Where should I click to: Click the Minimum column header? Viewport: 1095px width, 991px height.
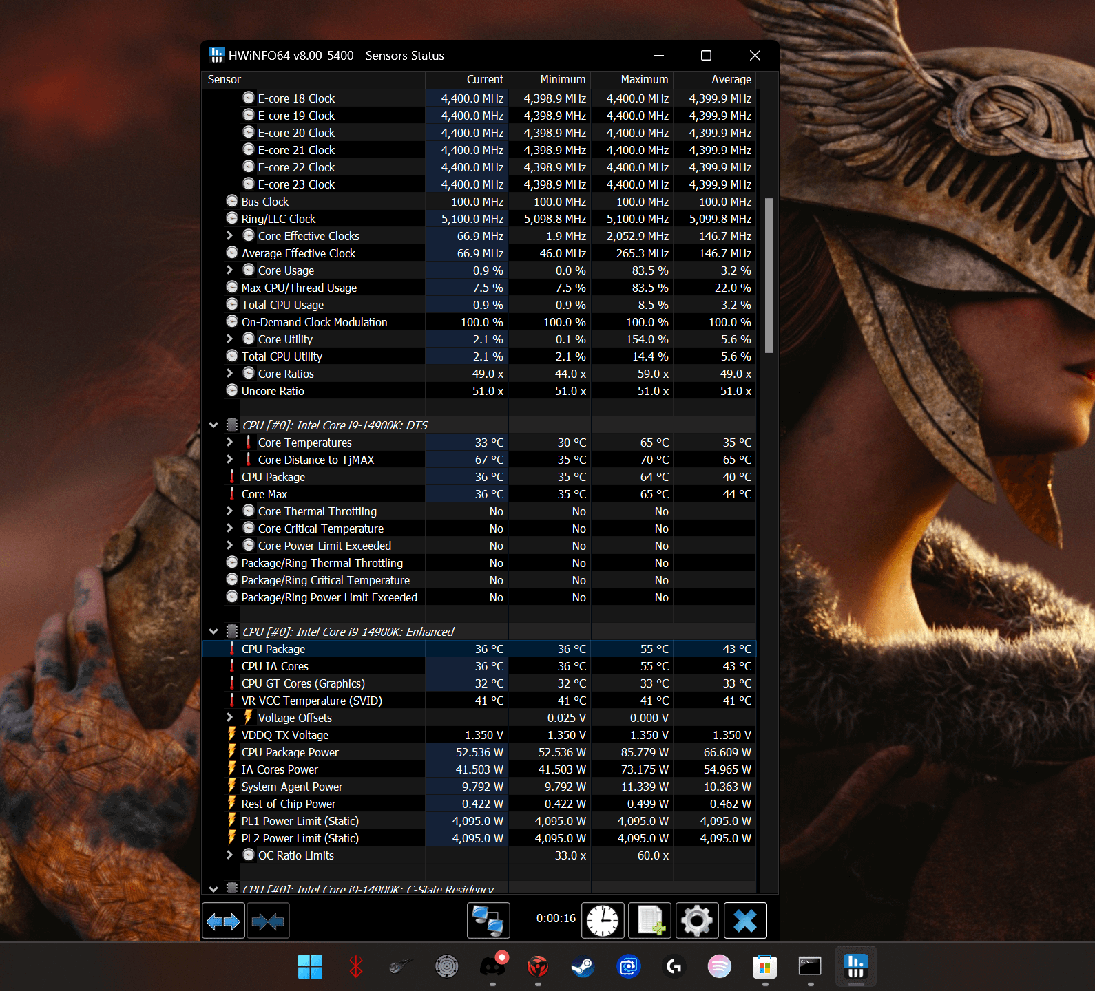click(x=550, y=80)
